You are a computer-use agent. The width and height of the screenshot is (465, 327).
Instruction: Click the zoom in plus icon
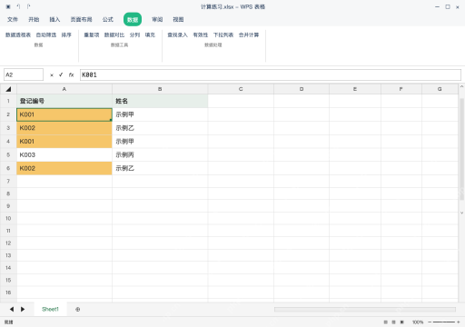click(459, 322)
